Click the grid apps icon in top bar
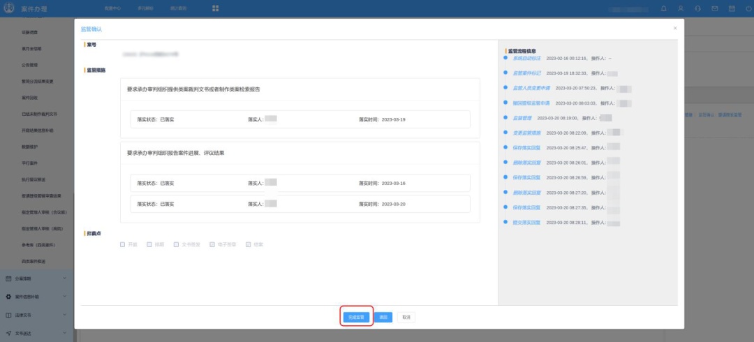754x342 pixels. 216,8
